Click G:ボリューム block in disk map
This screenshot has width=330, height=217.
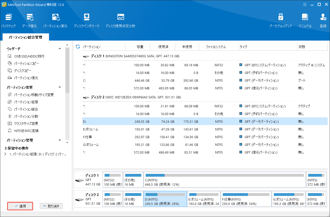289,199
